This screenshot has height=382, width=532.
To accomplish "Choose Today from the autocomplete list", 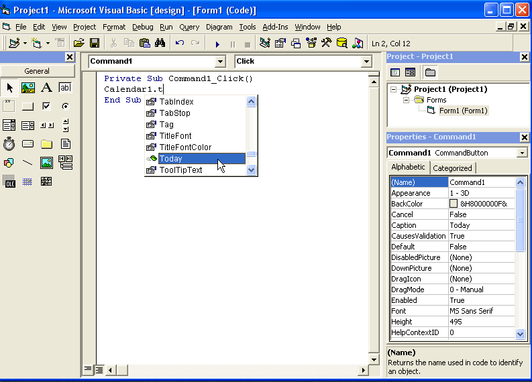I will [195, 159].
